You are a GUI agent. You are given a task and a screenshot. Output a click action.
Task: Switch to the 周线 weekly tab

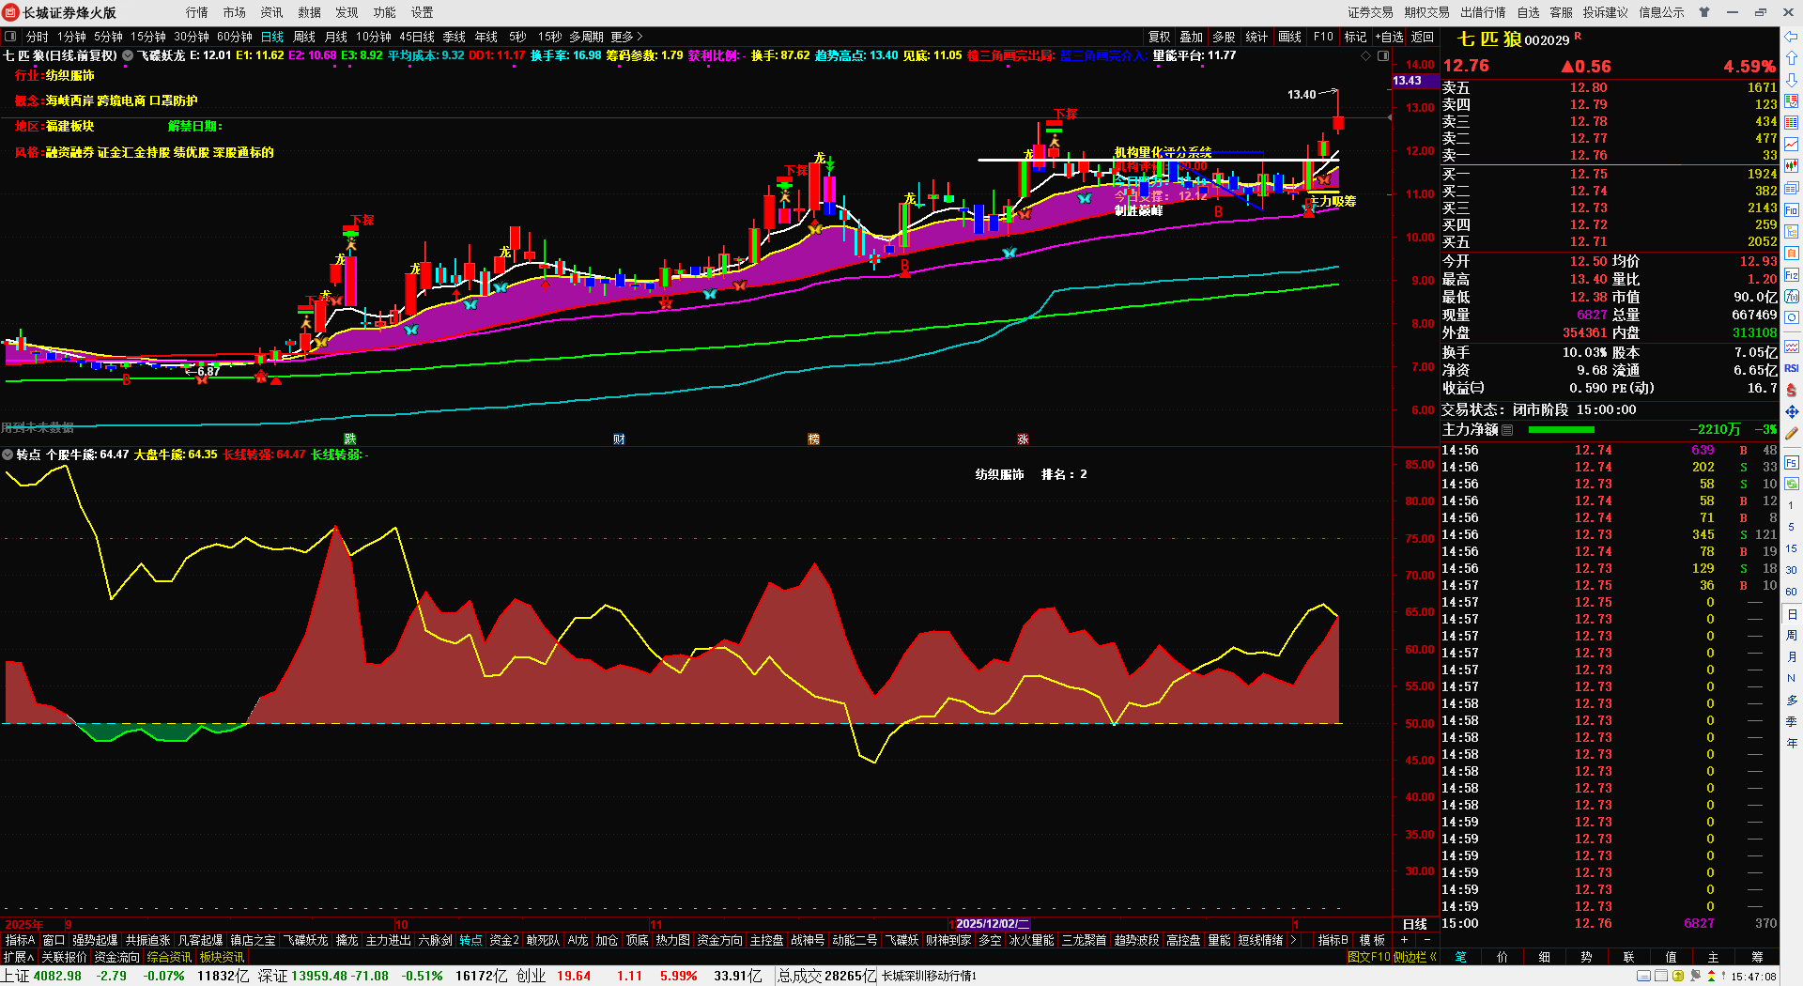point(304,37)
